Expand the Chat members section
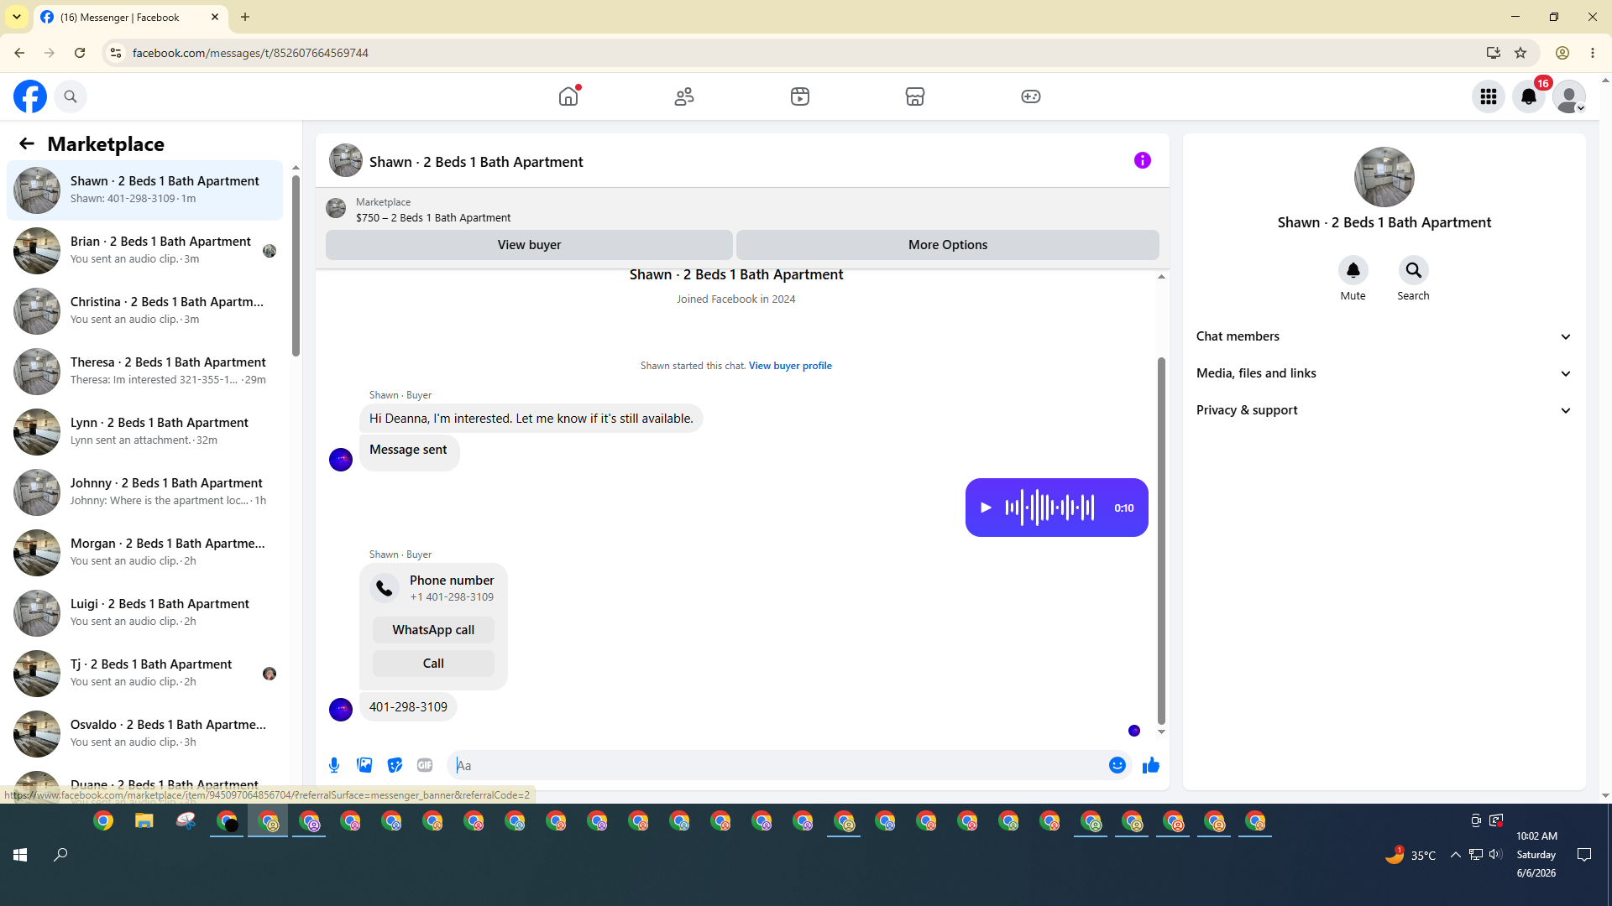 (x=1384, y=336)
